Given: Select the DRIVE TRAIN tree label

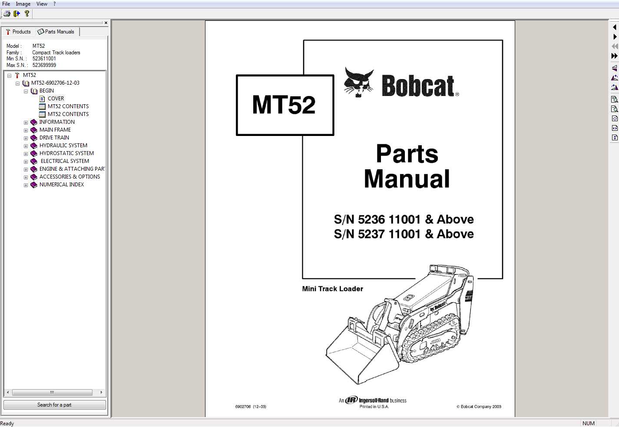Looking at the screenshot, I should (x=54, y=138).
